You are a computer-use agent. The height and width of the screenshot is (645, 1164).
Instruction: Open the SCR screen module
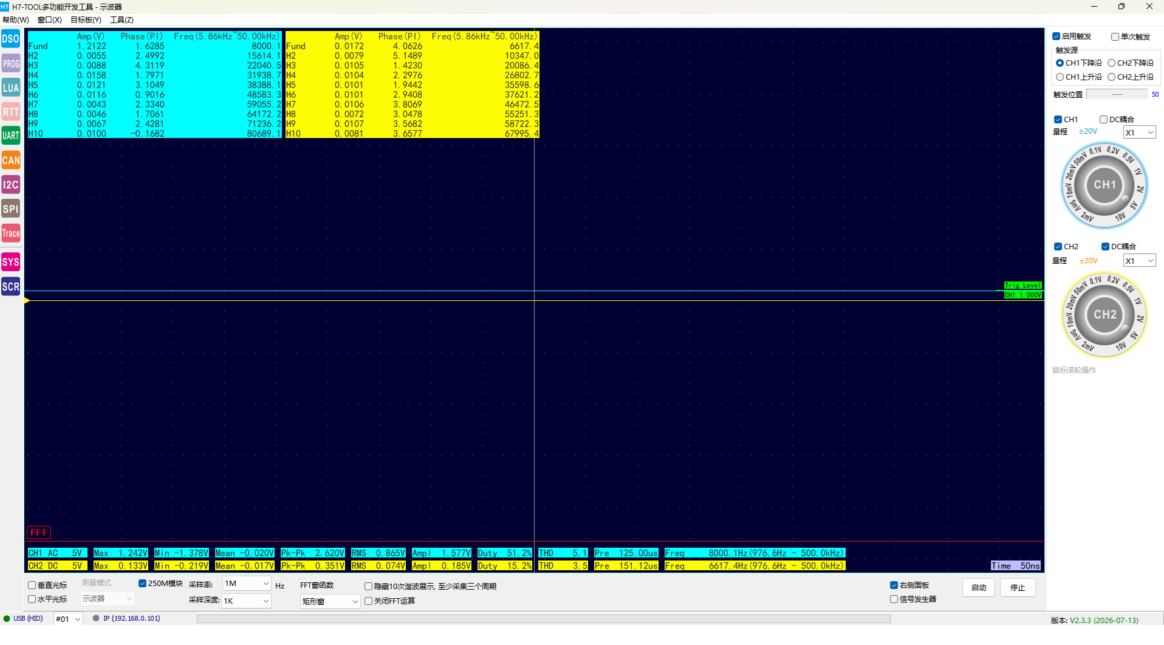(11, 286)
